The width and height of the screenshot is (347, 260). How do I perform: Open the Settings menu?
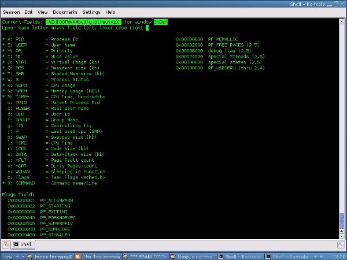tap(91, 12)
